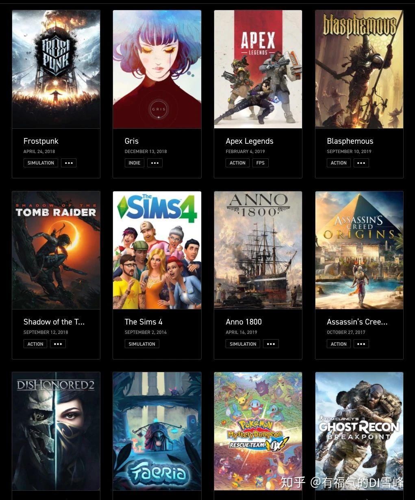Open more tags for Shadow of the Tomb Raider

(x=58, y=344)
